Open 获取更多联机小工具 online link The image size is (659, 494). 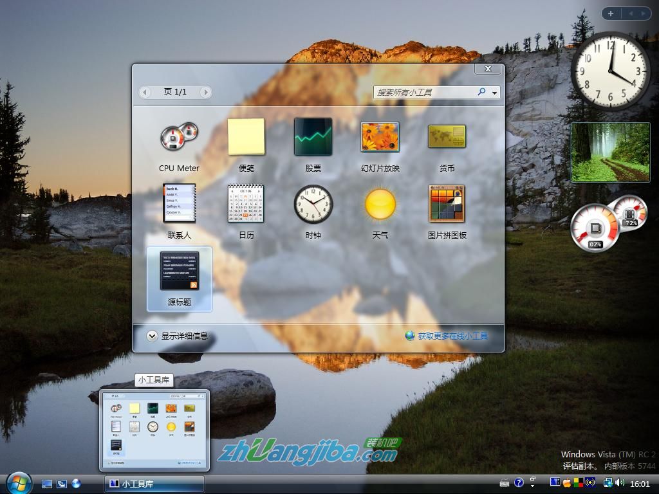[452, 336]
